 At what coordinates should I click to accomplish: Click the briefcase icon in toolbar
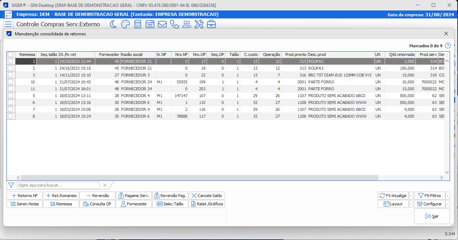(211, 24)
